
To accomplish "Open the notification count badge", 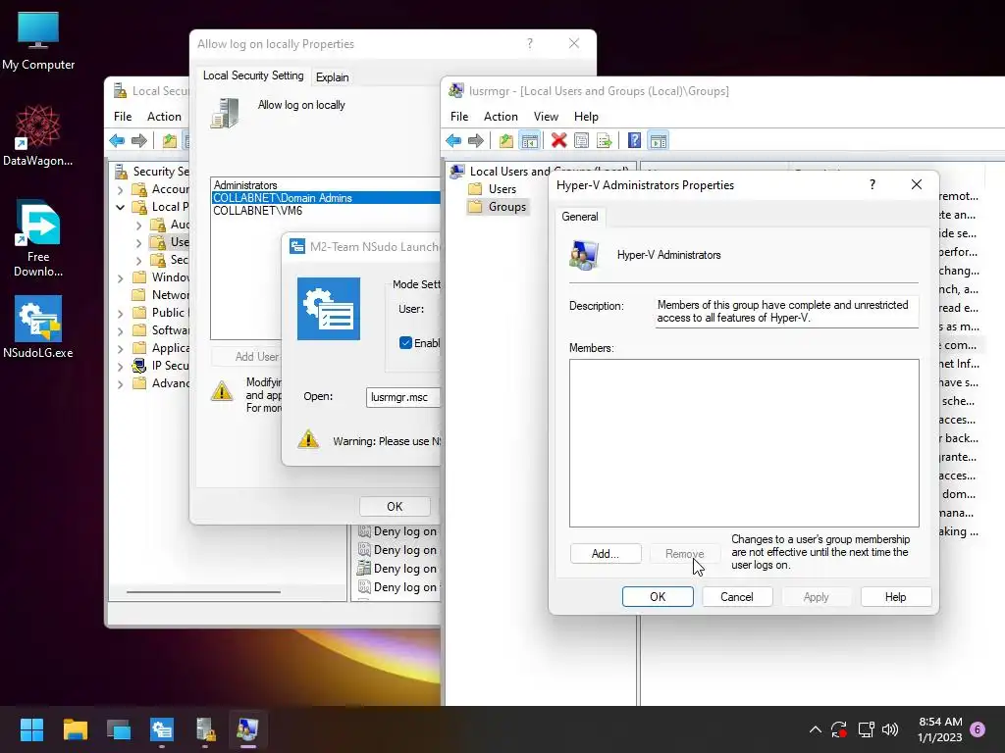I will click(x=978, y=729).
